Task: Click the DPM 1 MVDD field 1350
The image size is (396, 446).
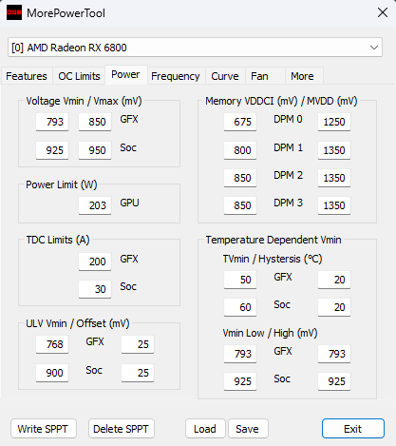Action: (x=334, y=150)
